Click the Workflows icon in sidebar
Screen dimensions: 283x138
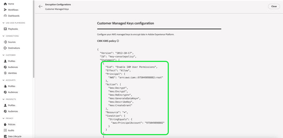(x=5, y=10)
